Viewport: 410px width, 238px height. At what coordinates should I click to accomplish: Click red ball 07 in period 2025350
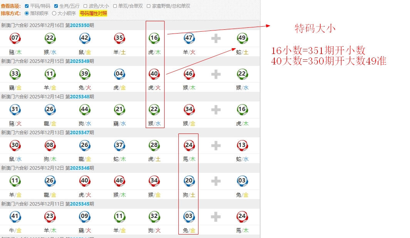[15, 38]
